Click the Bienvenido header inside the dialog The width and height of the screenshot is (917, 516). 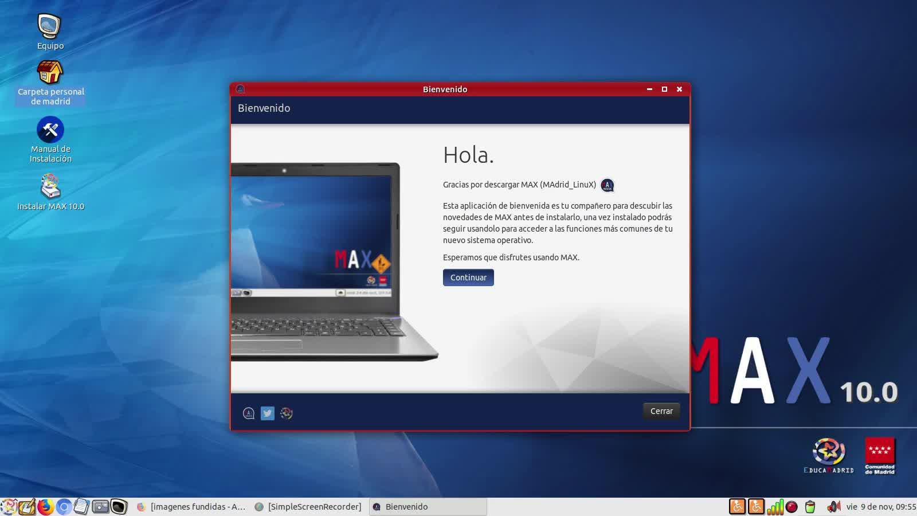pos(264,108)
